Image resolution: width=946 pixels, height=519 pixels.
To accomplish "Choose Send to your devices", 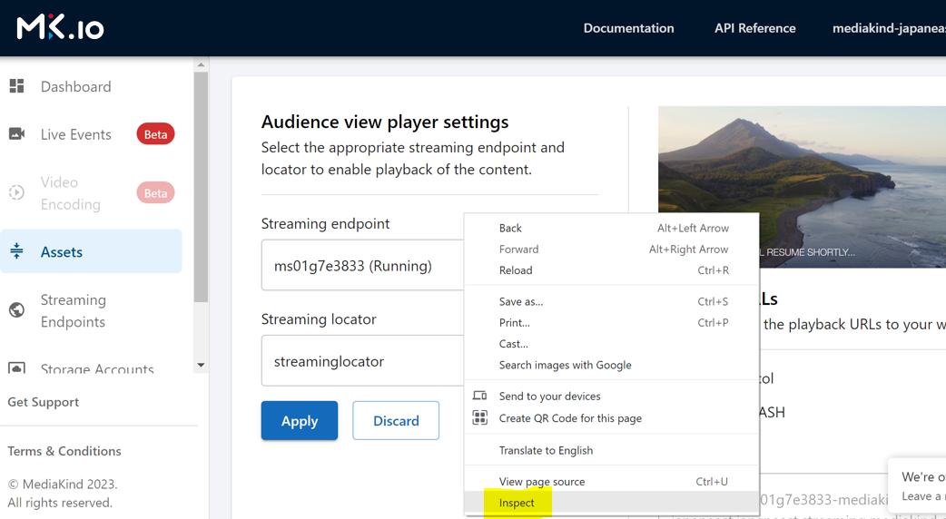I will tap(611, 396).
